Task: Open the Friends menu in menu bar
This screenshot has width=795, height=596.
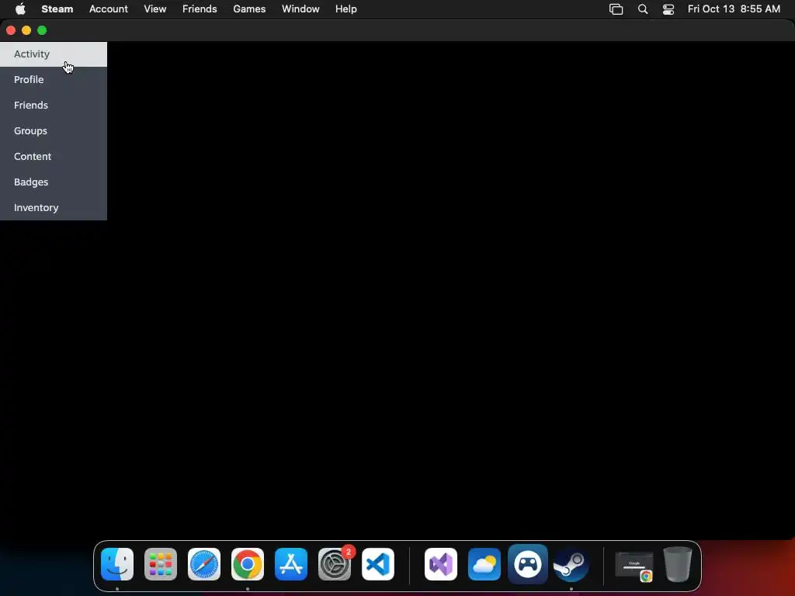Action: coord(200,9)
